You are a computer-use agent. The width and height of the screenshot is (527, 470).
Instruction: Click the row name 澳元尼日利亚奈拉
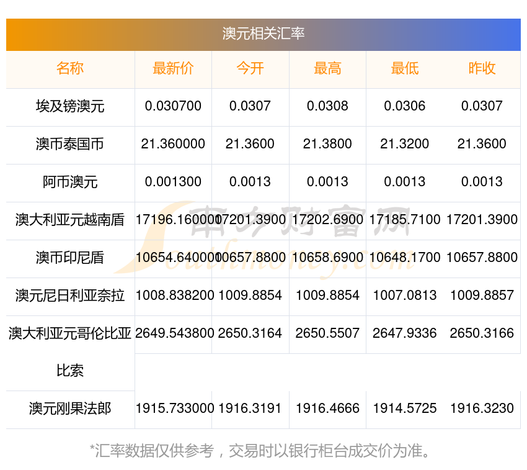70,296
